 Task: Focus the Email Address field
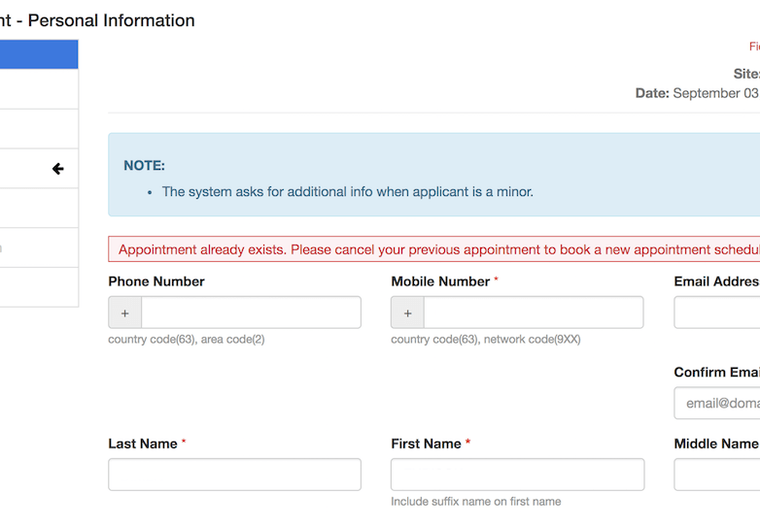717,312
